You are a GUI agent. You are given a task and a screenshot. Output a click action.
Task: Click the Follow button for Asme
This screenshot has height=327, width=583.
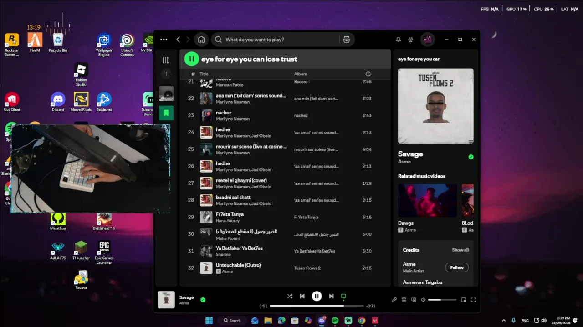point(457,268)
